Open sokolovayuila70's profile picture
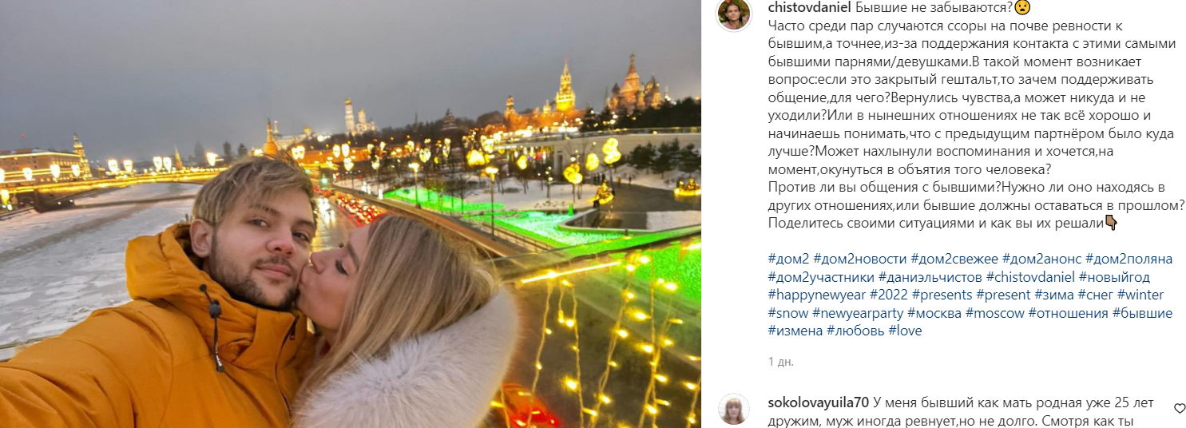 (734, 409)
